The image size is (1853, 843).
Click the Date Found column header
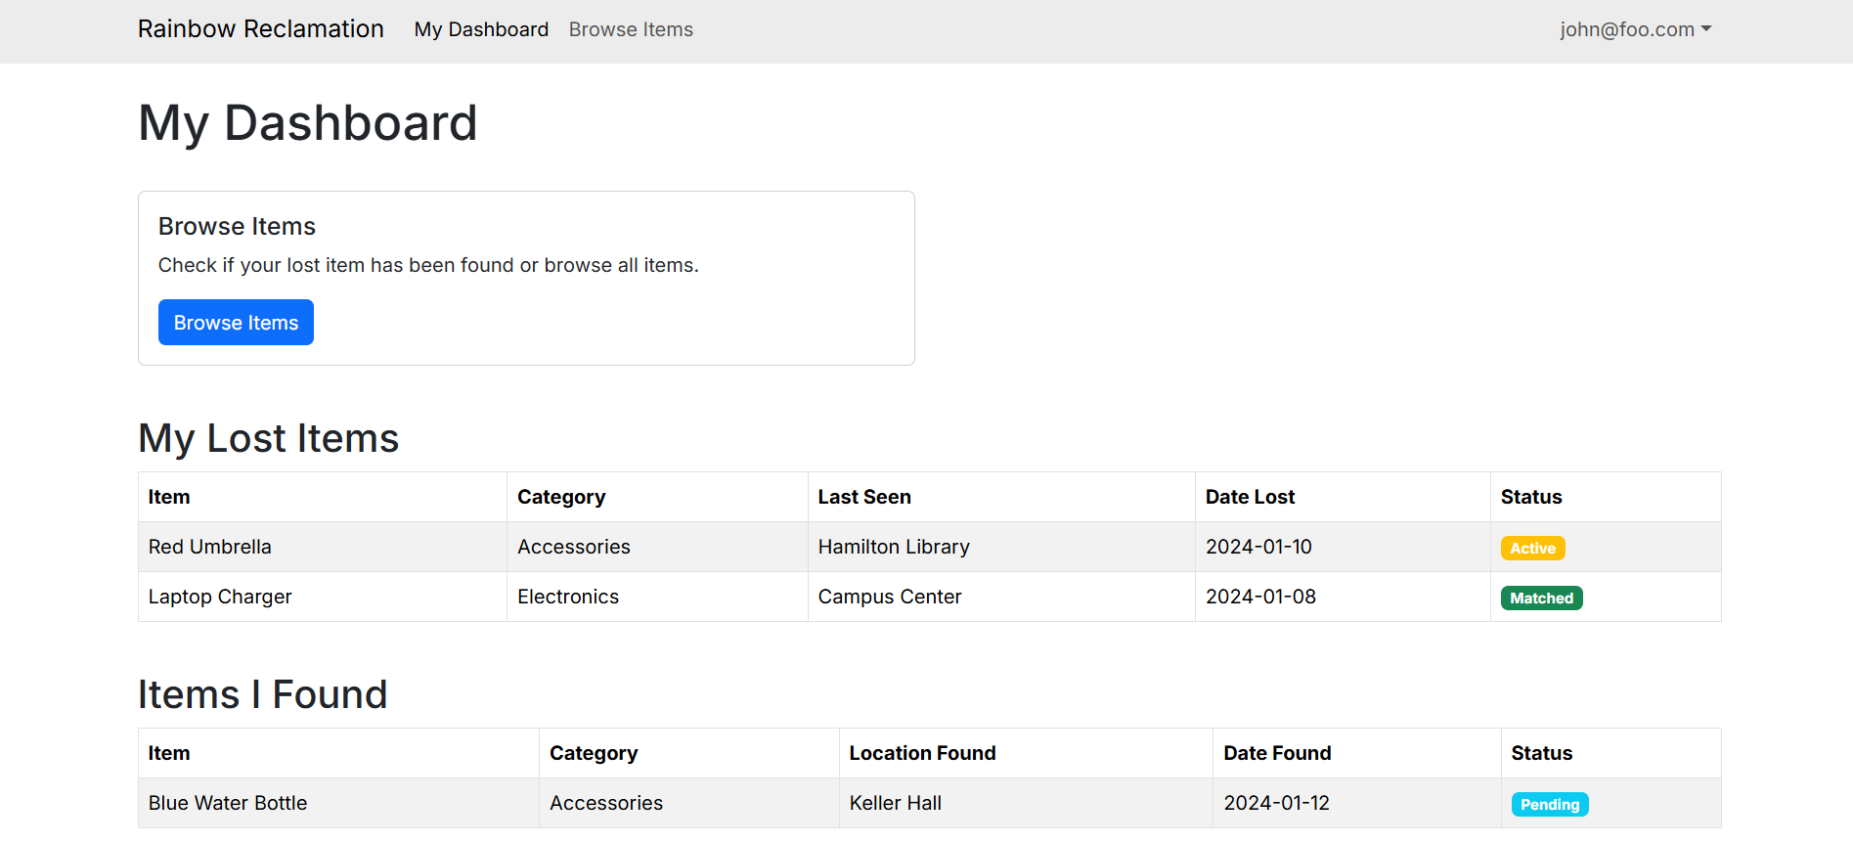click(x=1277, y=753)
